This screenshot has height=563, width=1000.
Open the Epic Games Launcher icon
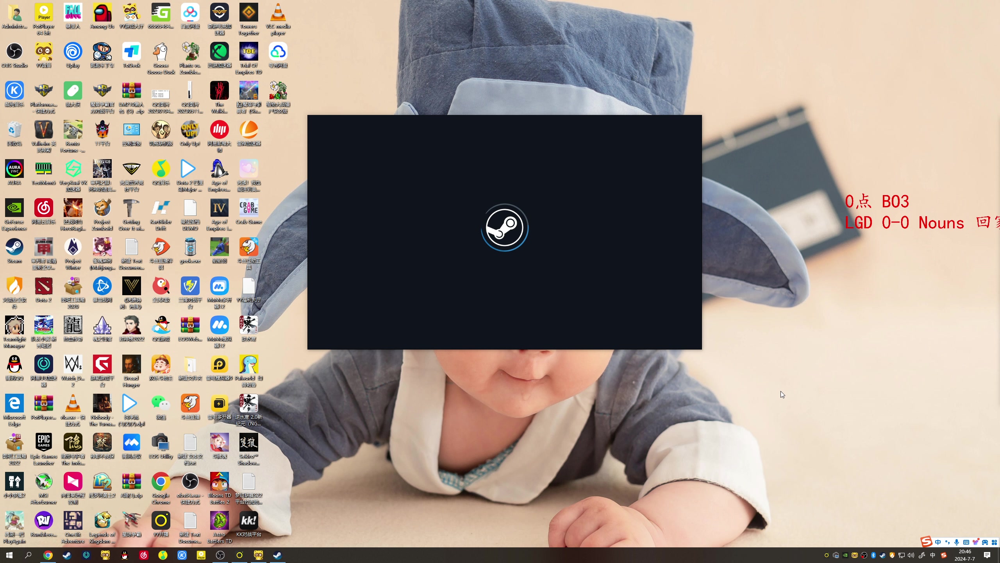click(44, 443)
